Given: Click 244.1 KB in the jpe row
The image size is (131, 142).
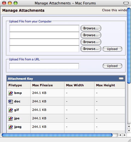Looking at the screenshot, I should tap(39, 118).
